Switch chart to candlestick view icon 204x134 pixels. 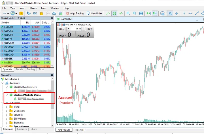[114, 13]
